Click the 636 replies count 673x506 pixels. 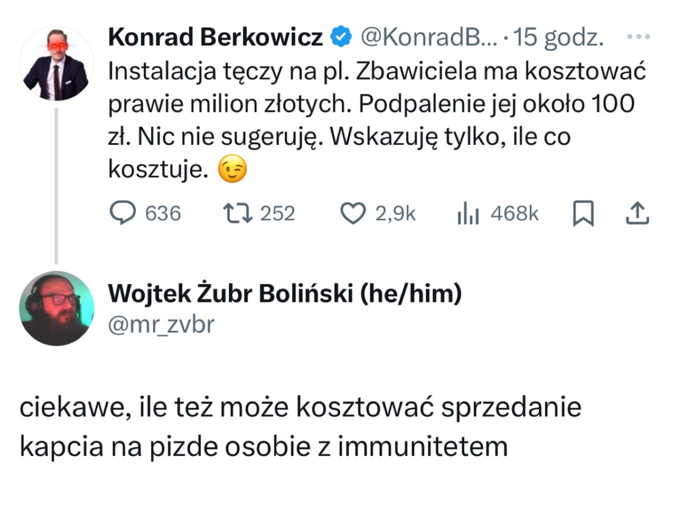pyautogui.click(x=163, y=213)
